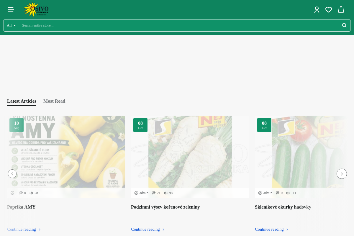This screenshot has width=354, height=236.
Task: Click the 111 views eye on Skleníkové okurky
Action: [291, 193]
